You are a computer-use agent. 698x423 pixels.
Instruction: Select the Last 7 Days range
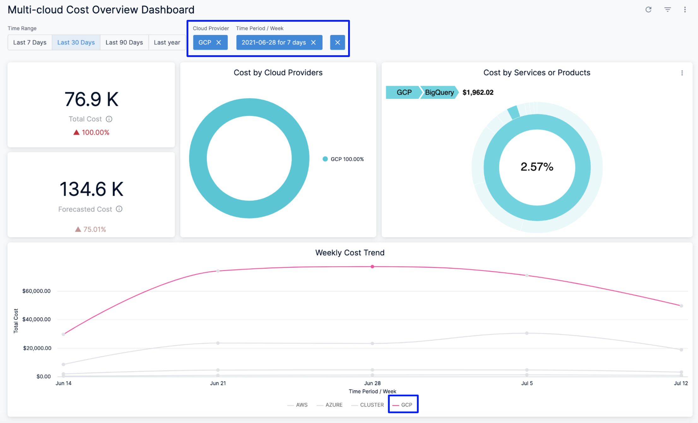coord(30,43)
